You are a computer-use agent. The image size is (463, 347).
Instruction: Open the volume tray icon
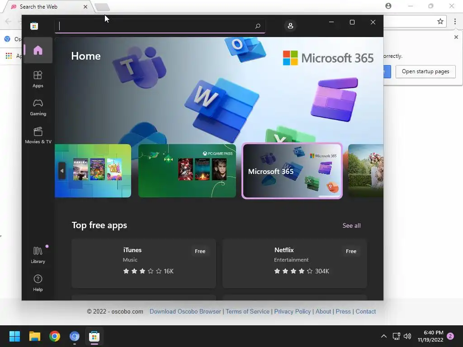point(407,336)
